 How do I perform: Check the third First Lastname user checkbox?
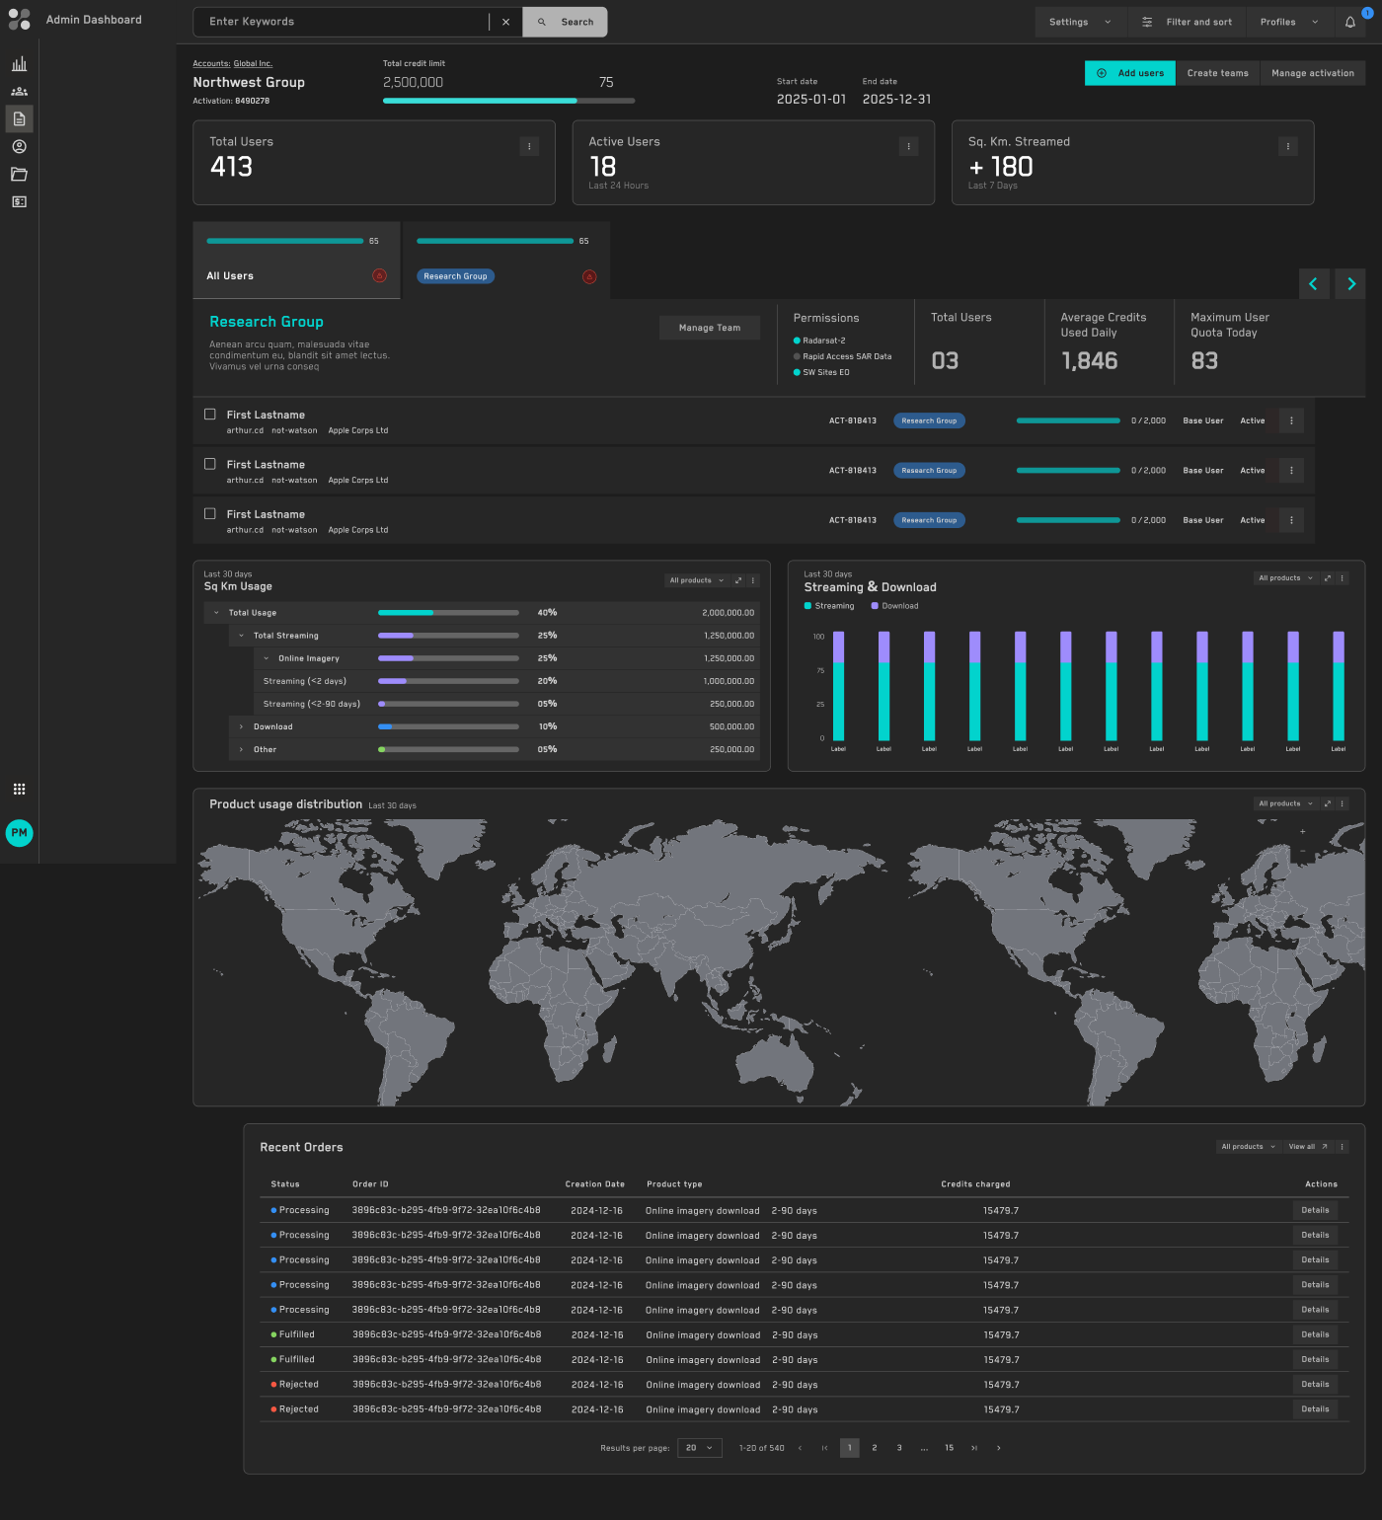(x=210, y=513)
